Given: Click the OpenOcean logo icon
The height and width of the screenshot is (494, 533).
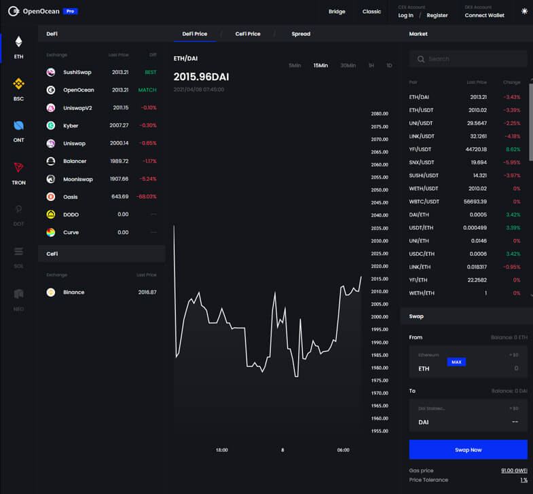Looking at the screenshot, I should click(x=14, y=12).
